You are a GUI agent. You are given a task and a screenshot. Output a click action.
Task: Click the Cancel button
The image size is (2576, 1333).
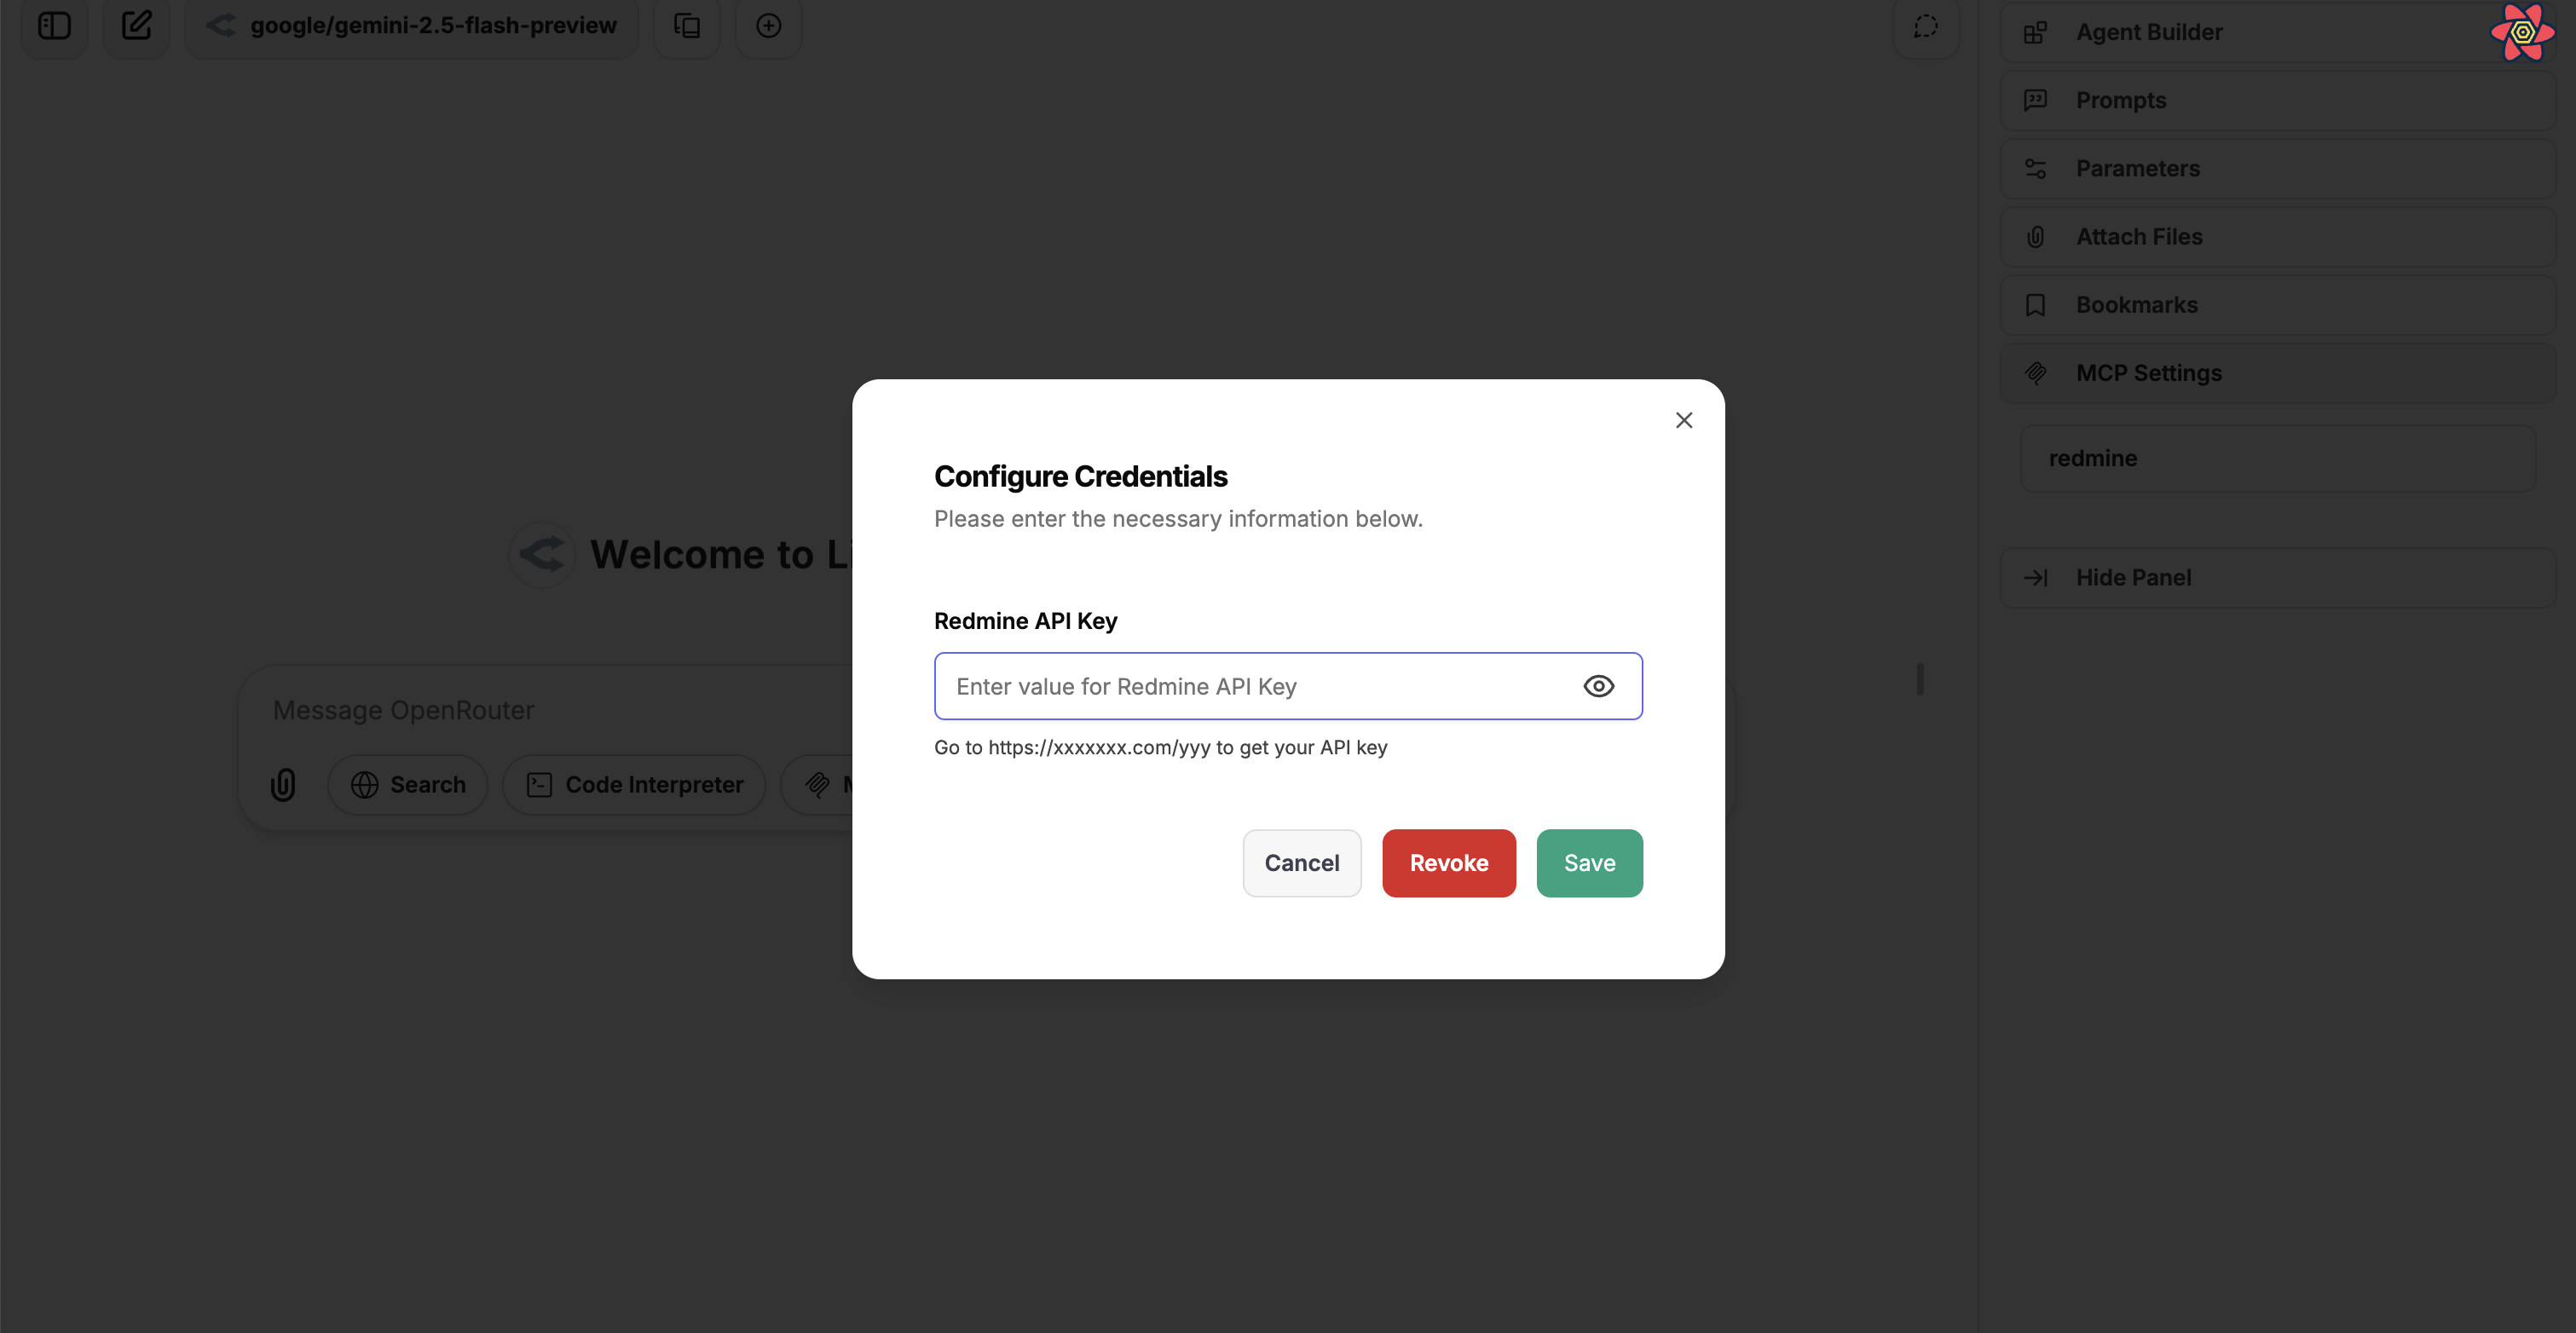(x=1301, y=863)
